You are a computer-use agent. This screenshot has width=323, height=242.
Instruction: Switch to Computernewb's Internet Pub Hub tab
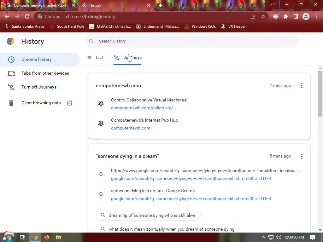39,5
